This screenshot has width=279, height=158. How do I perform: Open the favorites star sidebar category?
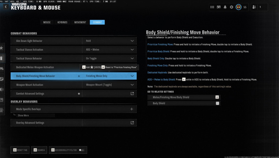click(x=2, y=48)
